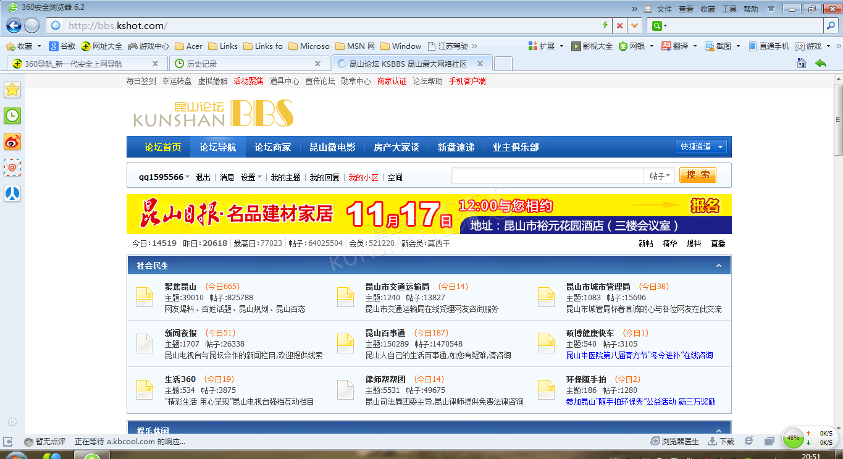
Task: Open the sidebar Weibo icon
Action: [12, 141]
